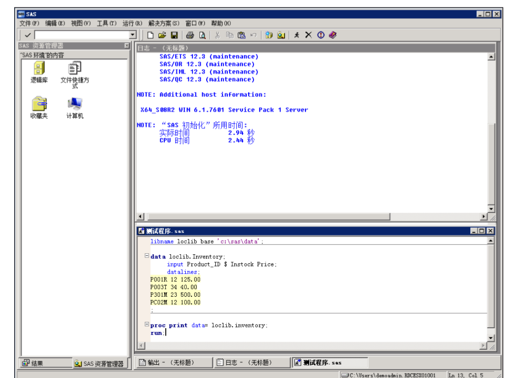Click the 'input Product_ID $ Instock Price;' line
This screenshot has height=378, width=529.
[x=221, y=264]
